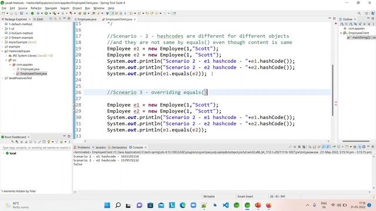The height and width of the screenshot is (211, 376).
Task: Collapse EmployeeClient class in Outline
Action: click(341, 33)
